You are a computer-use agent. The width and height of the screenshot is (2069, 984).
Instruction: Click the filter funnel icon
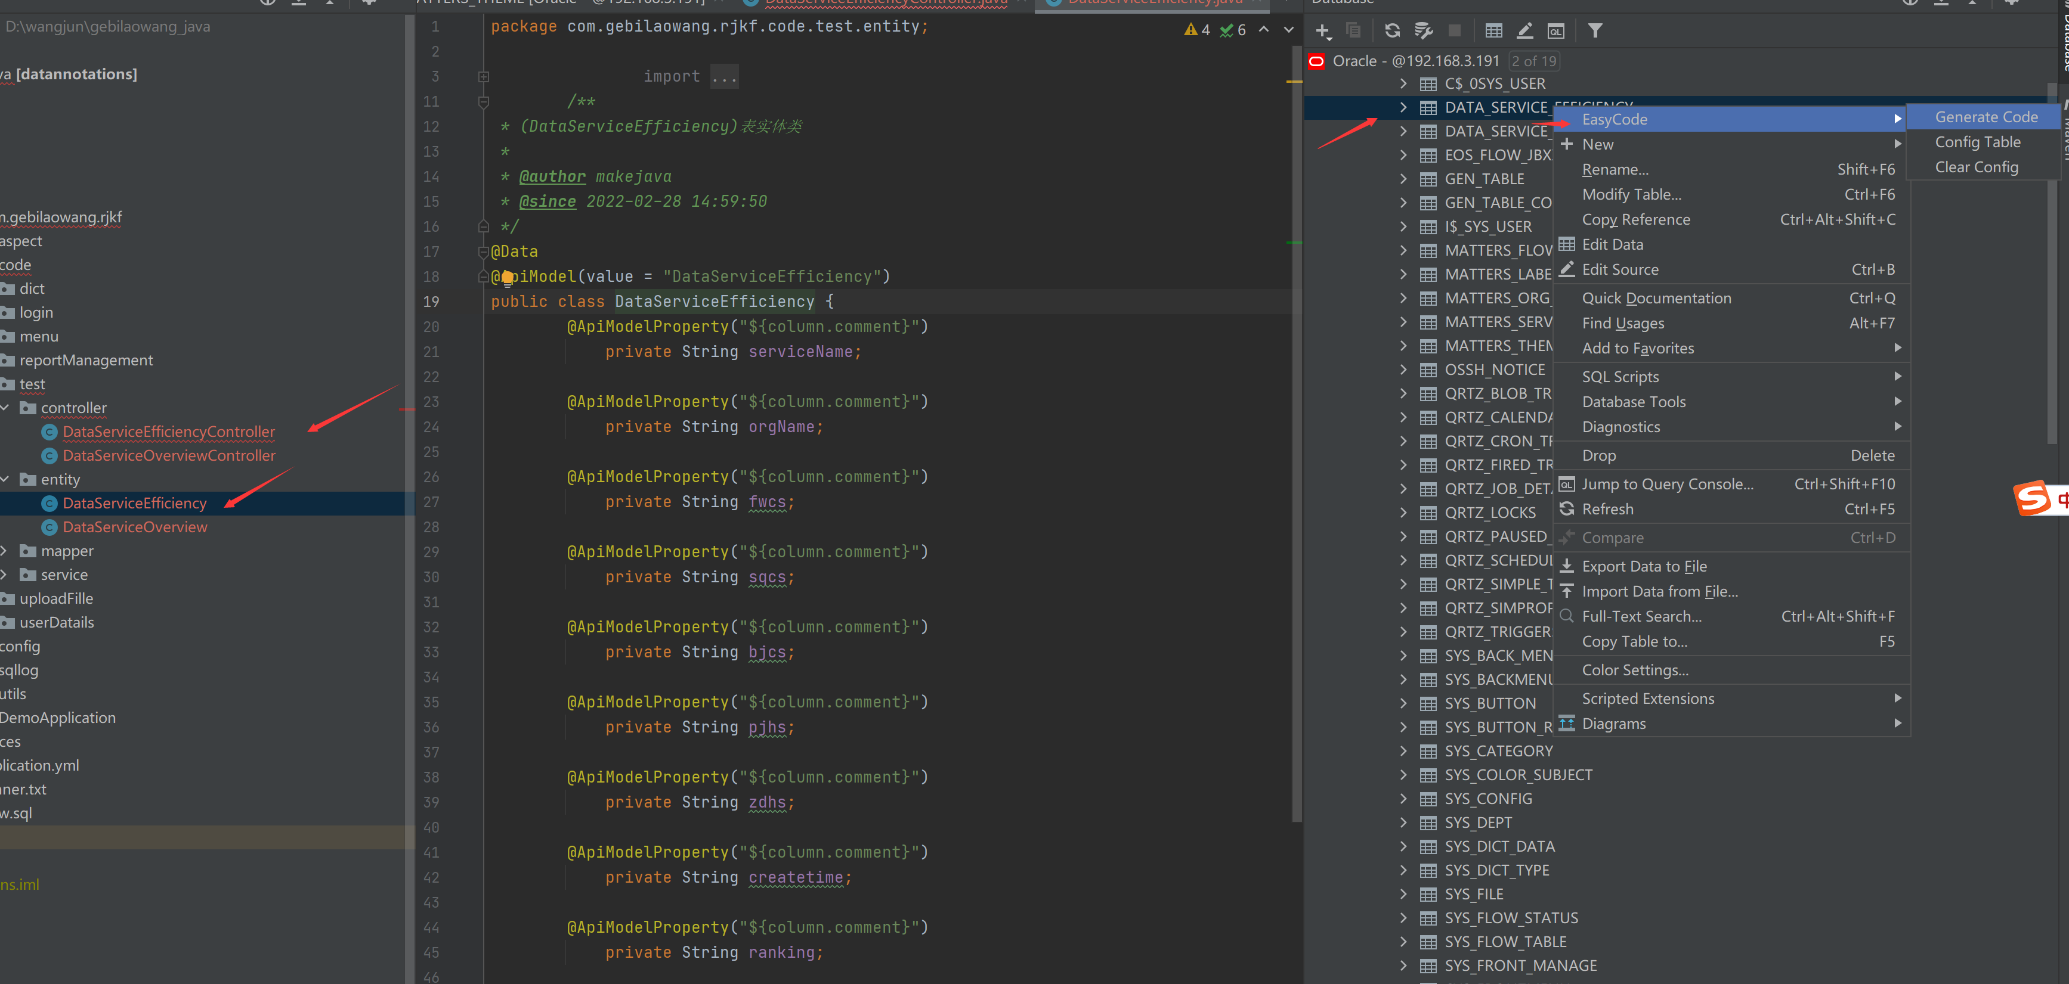(1595, 30)
